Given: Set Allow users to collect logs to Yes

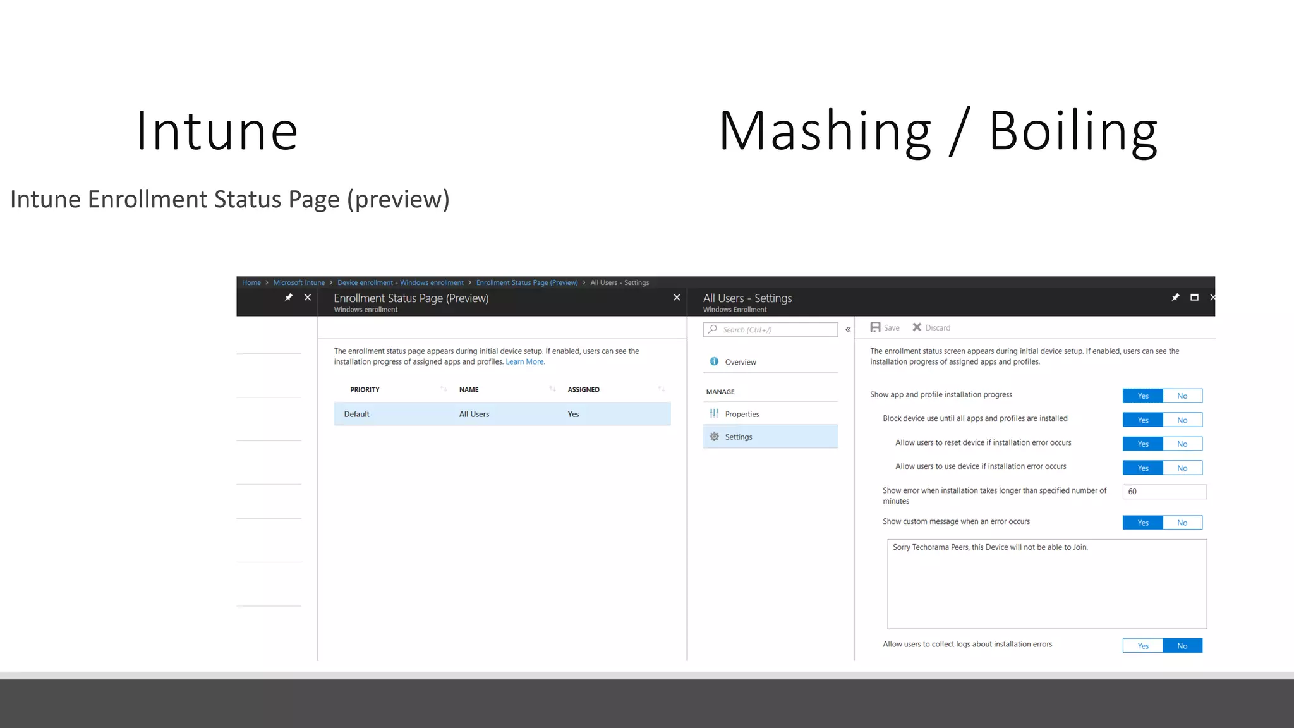Looking at the screenshot, I should [x=1142, y=645].
